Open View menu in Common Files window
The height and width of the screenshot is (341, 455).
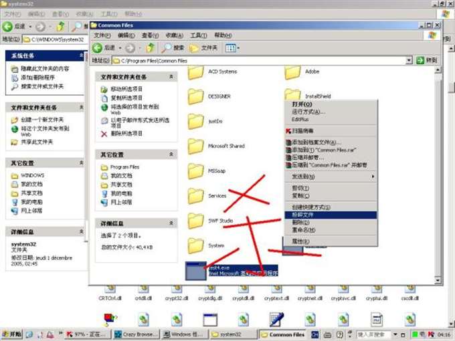150,35
